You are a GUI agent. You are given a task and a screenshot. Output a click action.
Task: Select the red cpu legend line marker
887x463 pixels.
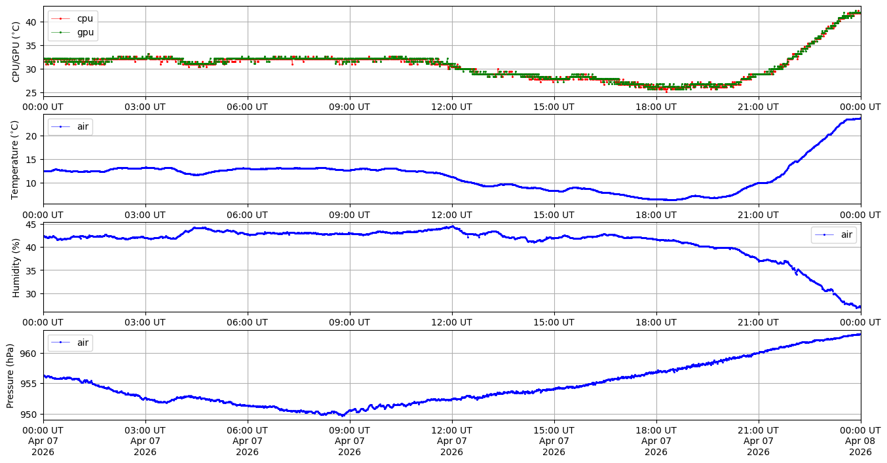(60, 18)
